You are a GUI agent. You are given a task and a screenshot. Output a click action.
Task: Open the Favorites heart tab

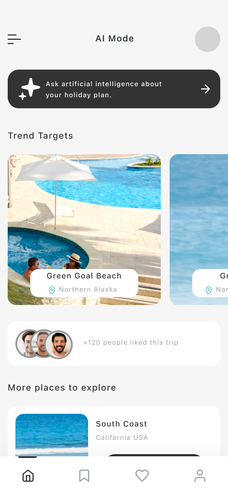(142, 476)
